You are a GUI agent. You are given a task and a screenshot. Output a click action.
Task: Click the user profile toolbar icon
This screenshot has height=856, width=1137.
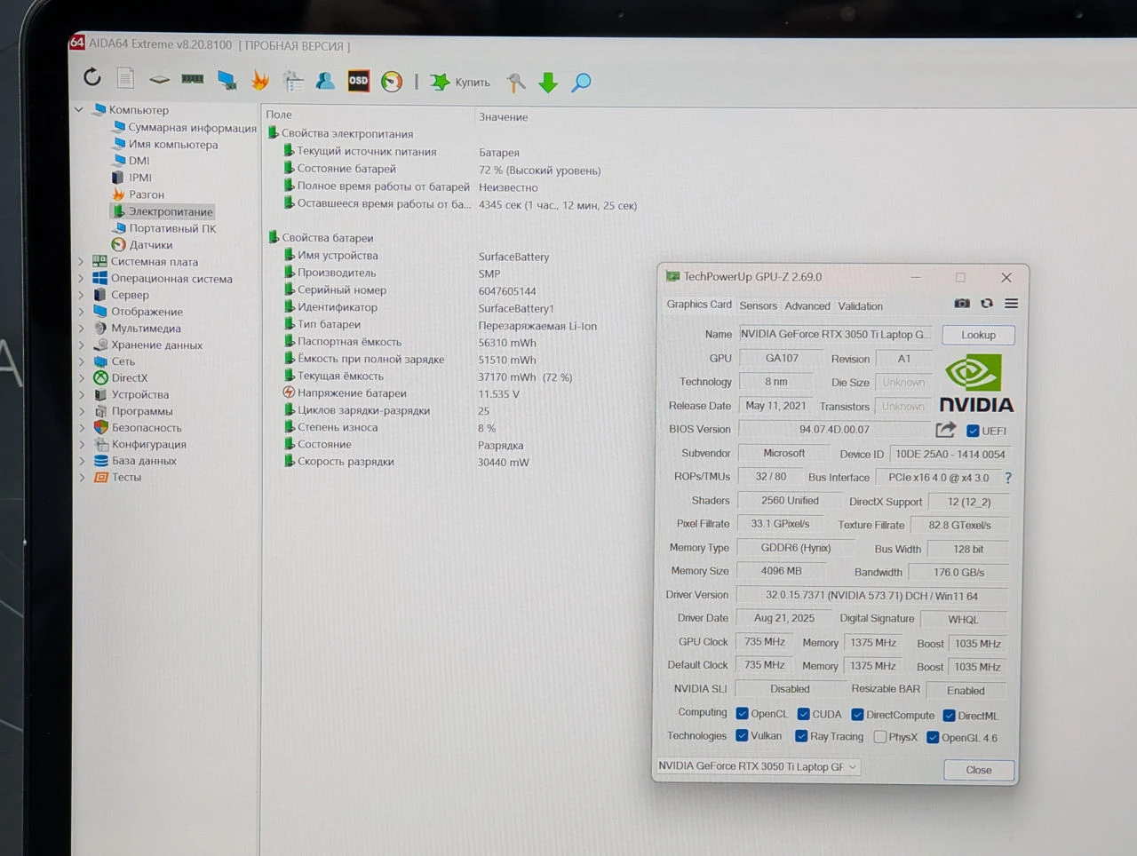click(x=325, y=81)
